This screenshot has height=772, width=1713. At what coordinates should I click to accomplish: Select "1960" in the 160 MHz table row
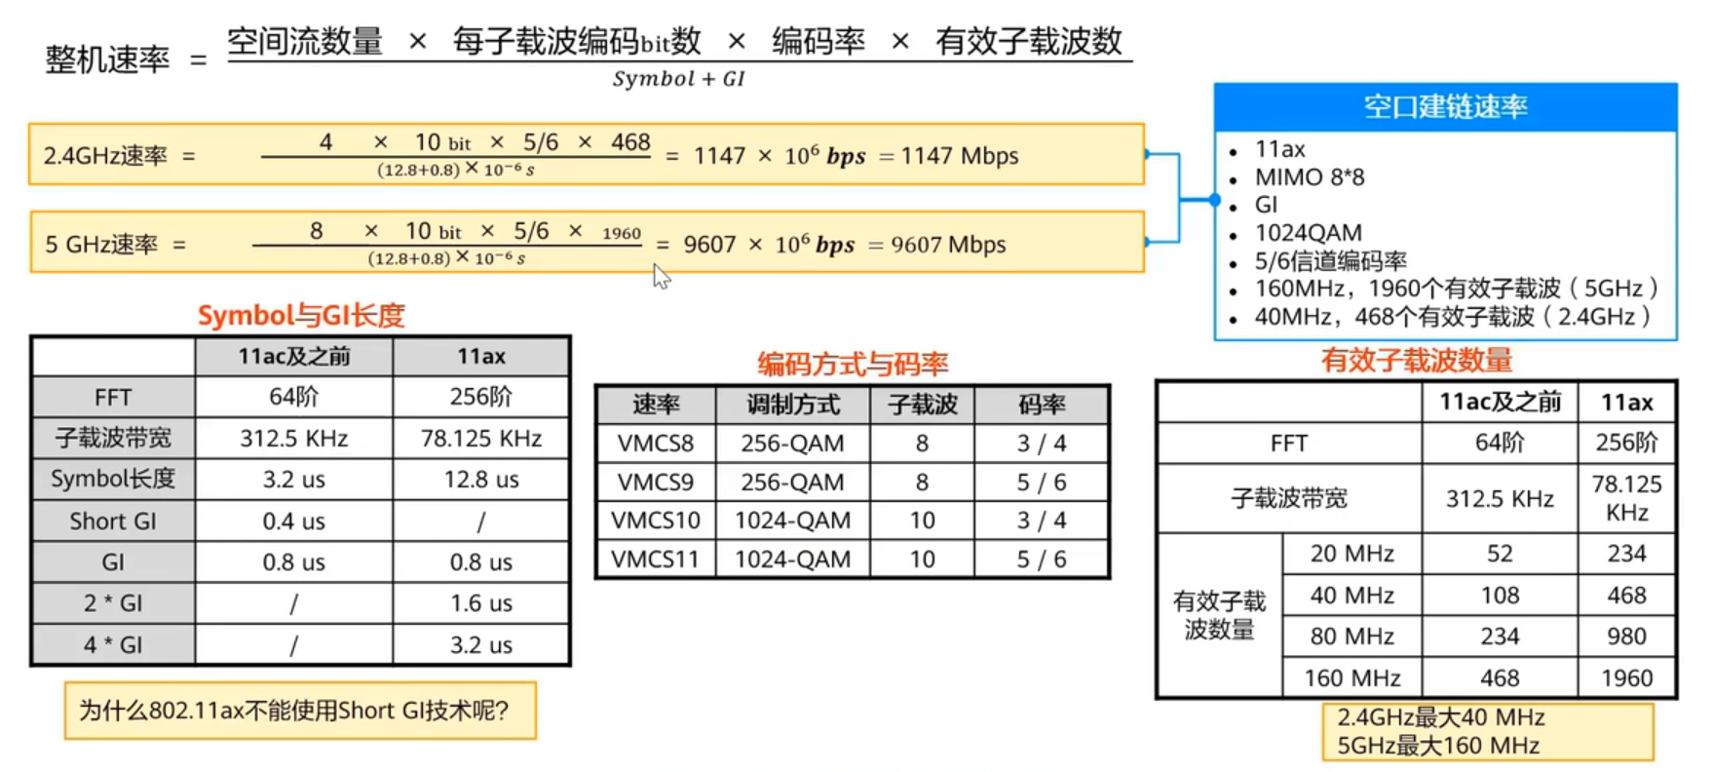(1627, 678)
